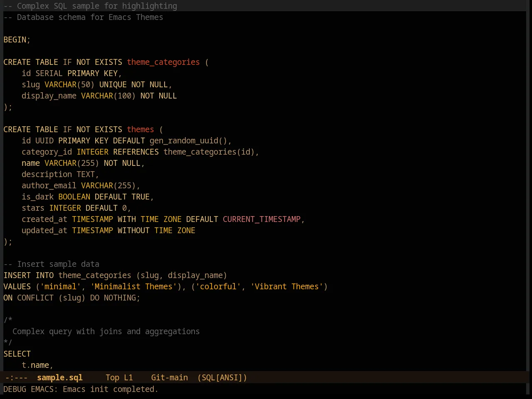The height and width of the screenshot is (399, 532).
Task: Click the 'colorful' string literal
Action: (x=218, y=286)
